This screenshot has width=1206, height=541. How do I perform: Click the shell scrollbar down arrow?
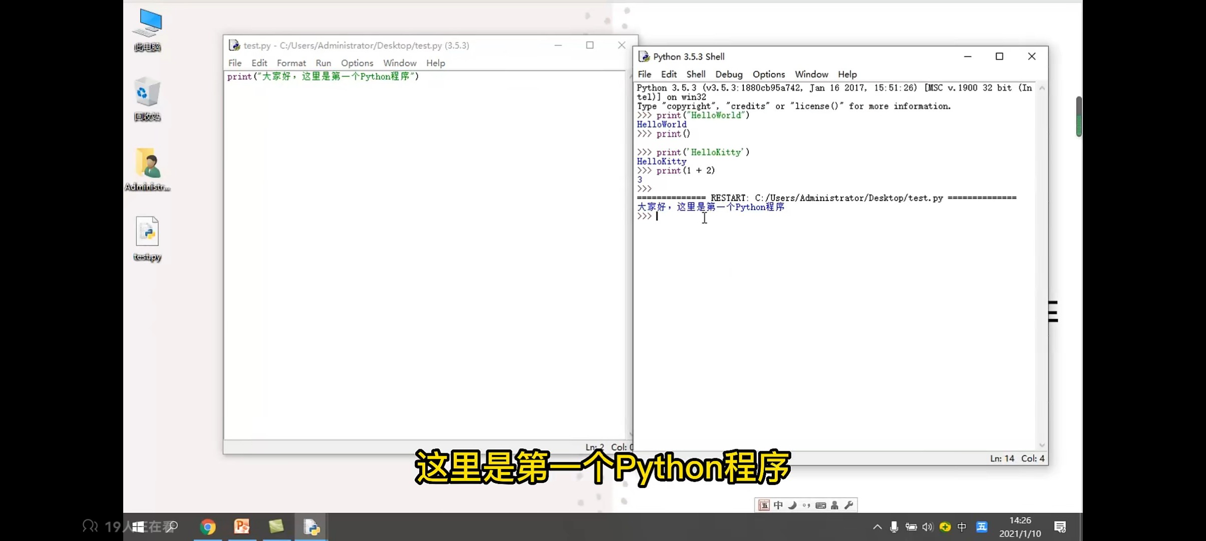pos(1042,445)
